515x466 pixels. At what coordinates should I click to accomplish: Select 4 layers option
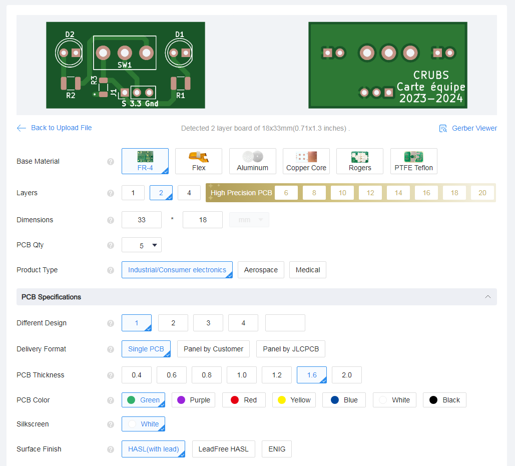point(189,193)
